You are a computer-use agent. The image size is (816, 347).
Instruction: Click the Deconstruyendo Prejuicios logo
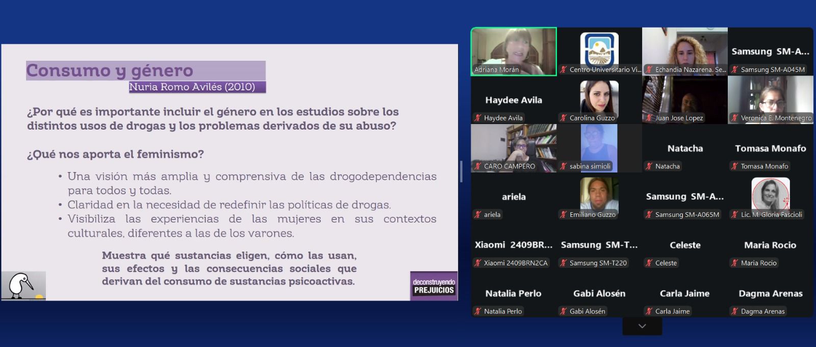tap(433, 286)
